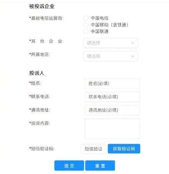Click the 短信验证 code input field
Image resolution: width=169 pixels, height=174 pixels.
pos(94,149)
